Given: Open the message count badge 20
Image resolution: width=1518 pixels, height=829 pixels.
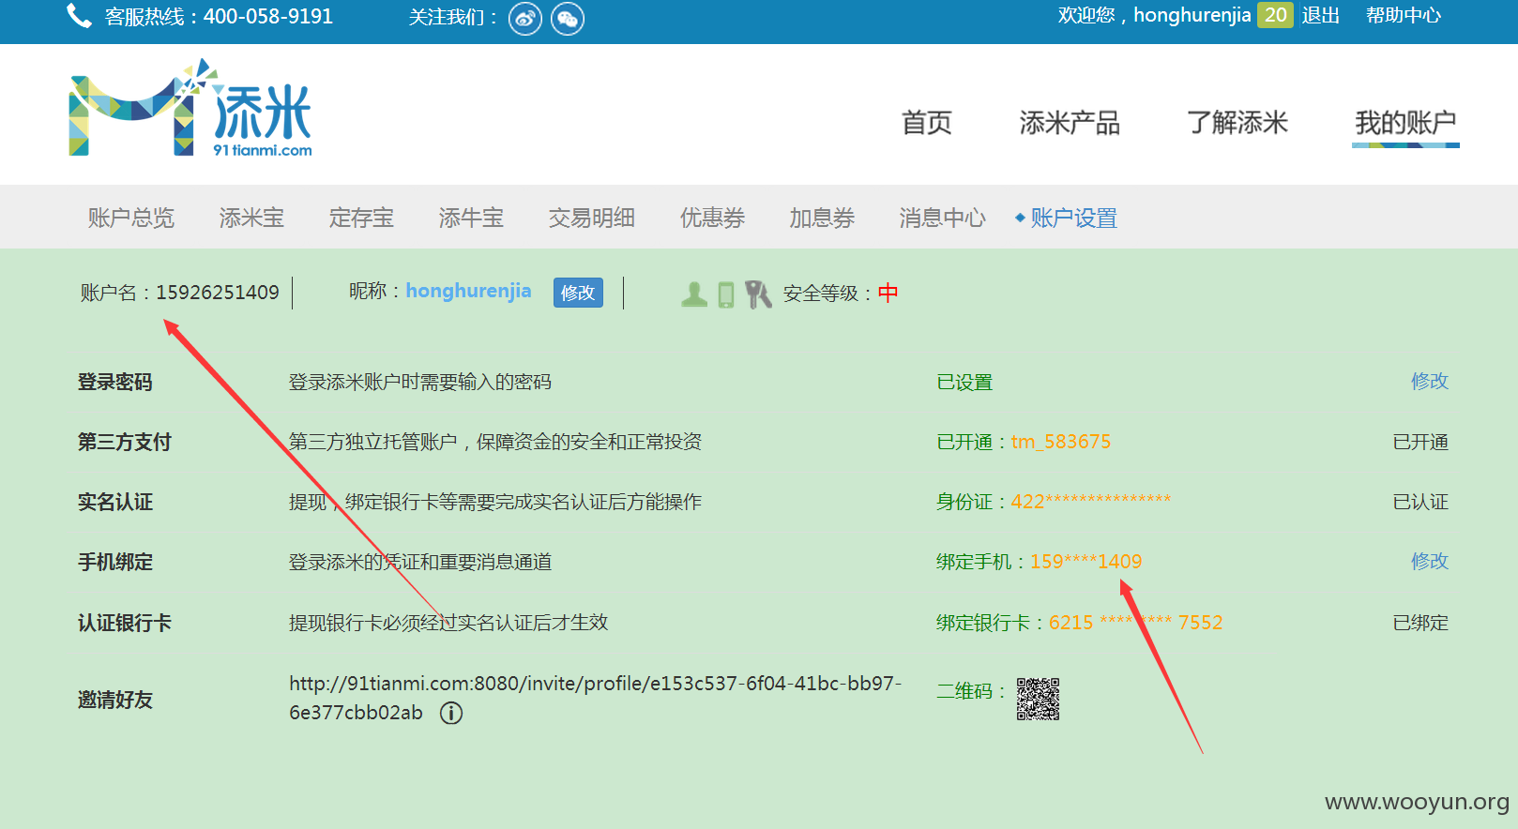Looking at the screenshot, I should click(x=1275, y=15).
